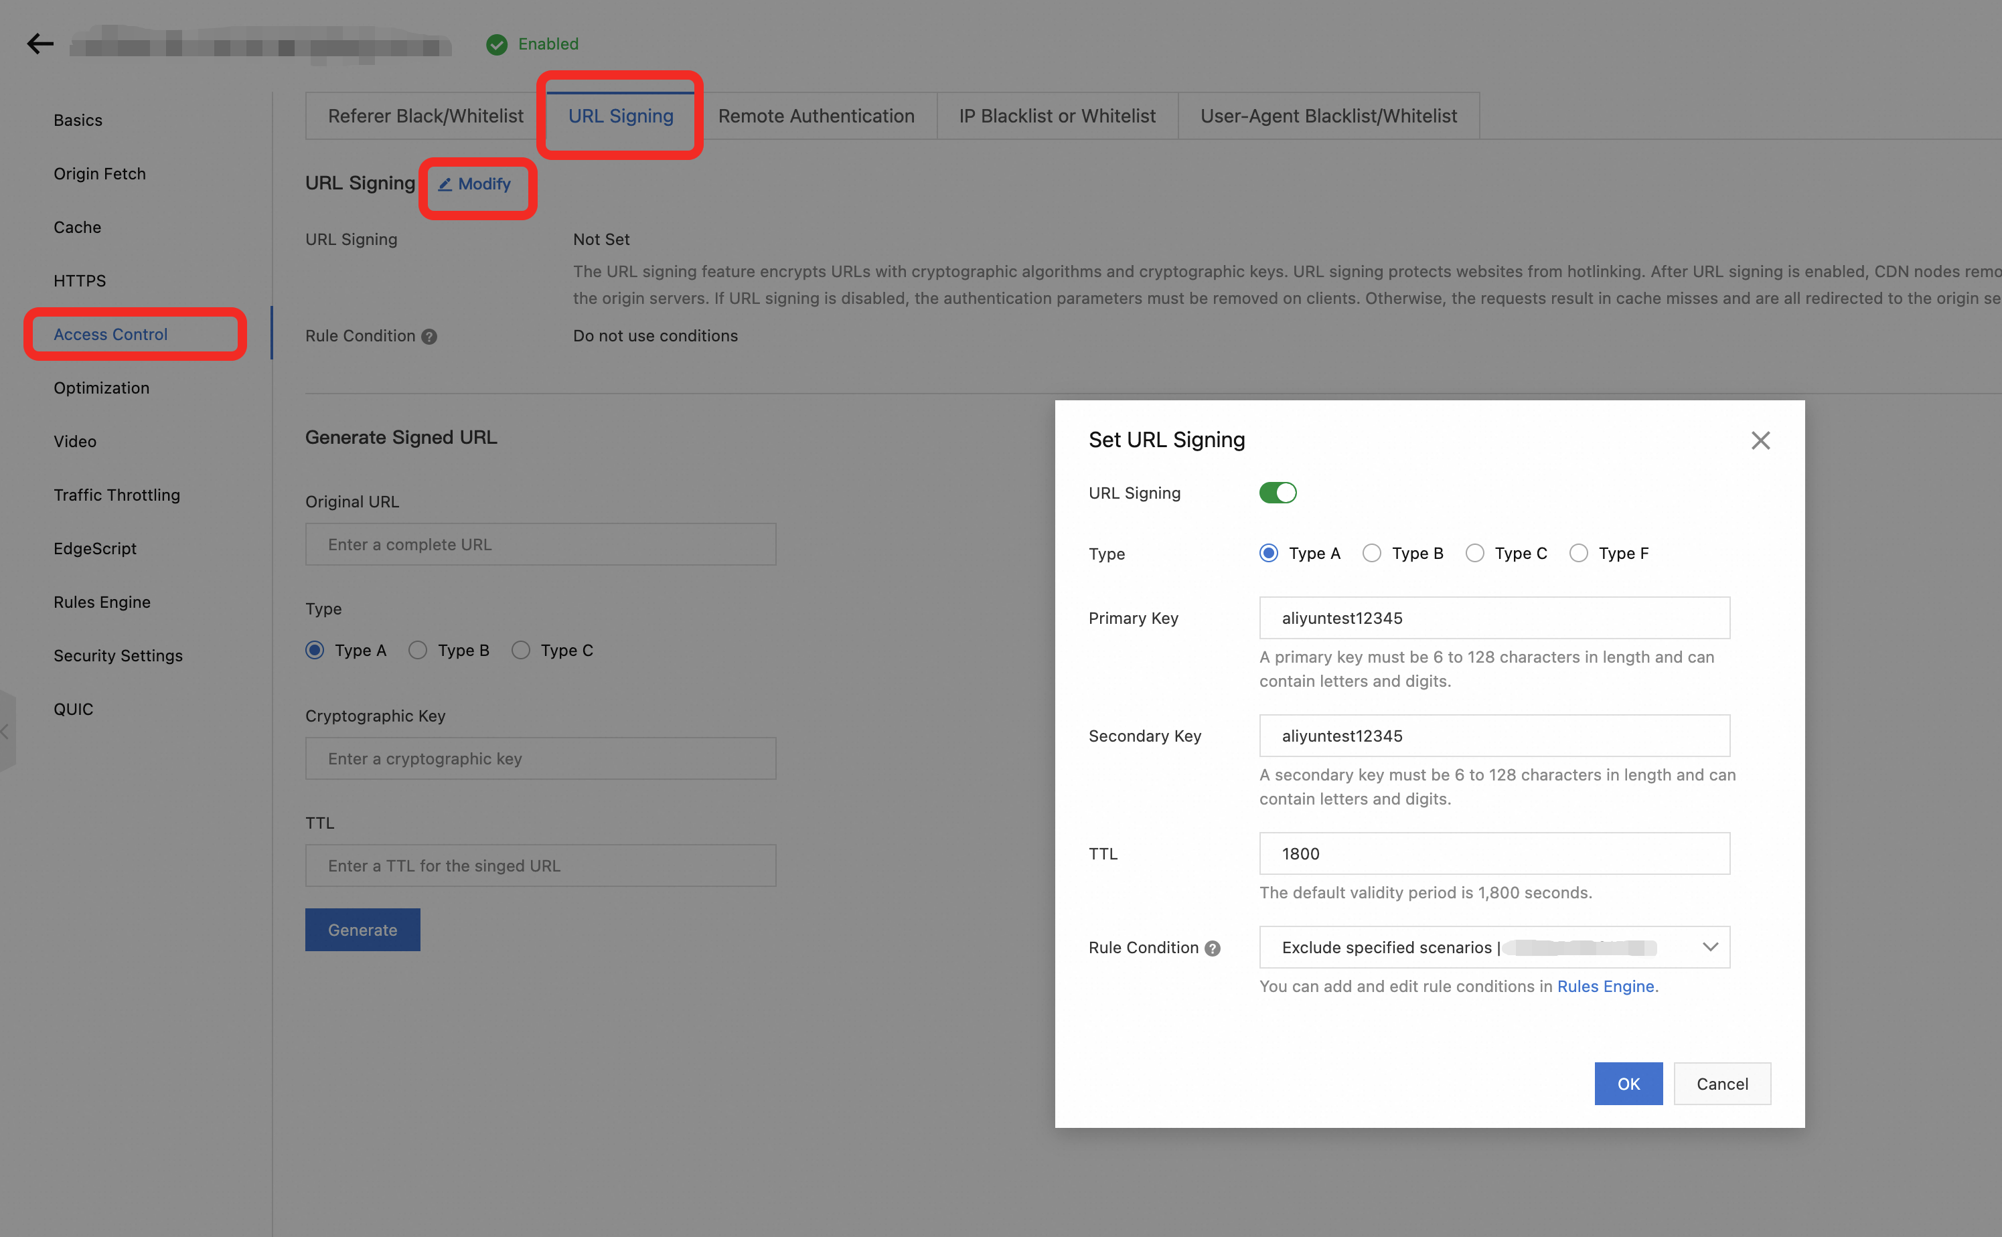This screenshot has height=1237, width=2002.
Task: Click the 'Generate Signed URL' heading
Action: click(401, 438)
